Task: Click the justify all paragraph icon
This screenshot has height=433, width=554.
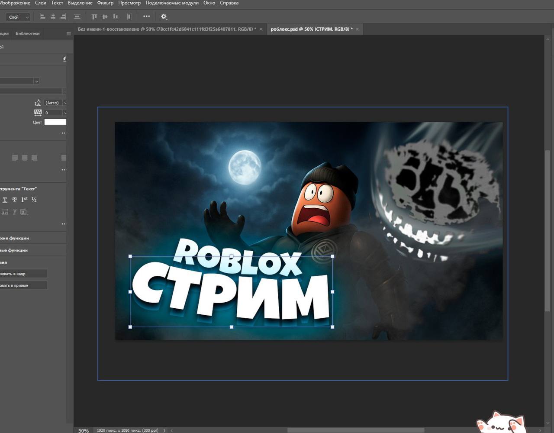Action: click(x=64, y=158)
